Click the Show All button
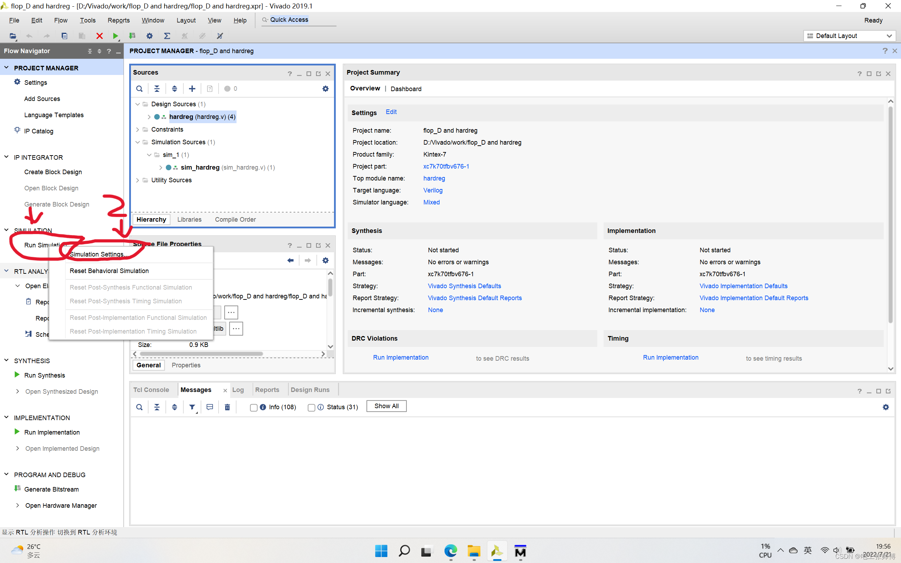 pyautogui.click(x=386, y=406)
